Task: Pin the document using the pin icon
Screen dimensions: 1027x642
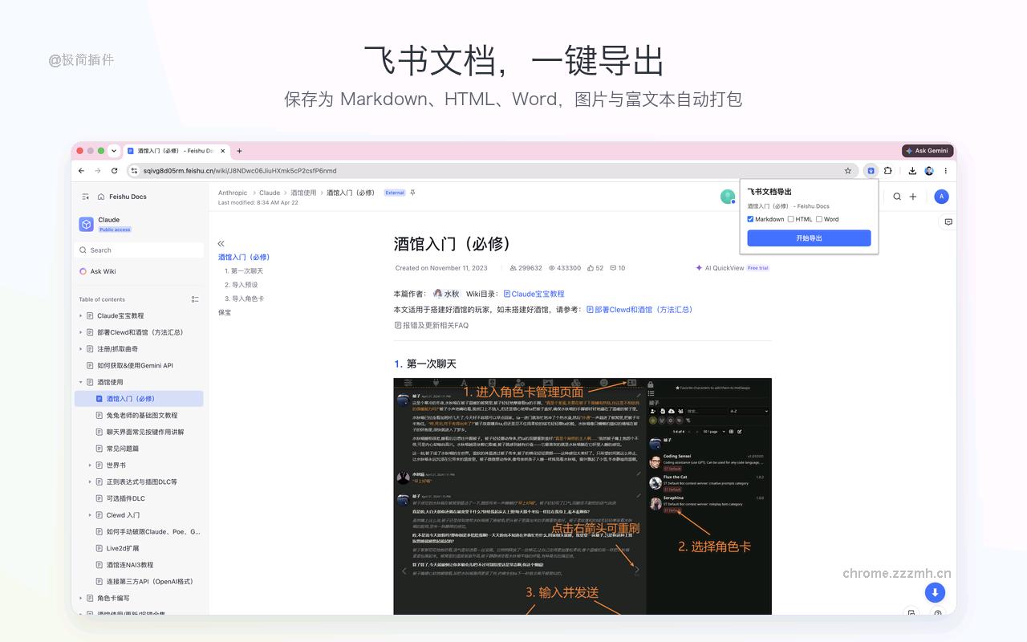Action: click(413, 193)
